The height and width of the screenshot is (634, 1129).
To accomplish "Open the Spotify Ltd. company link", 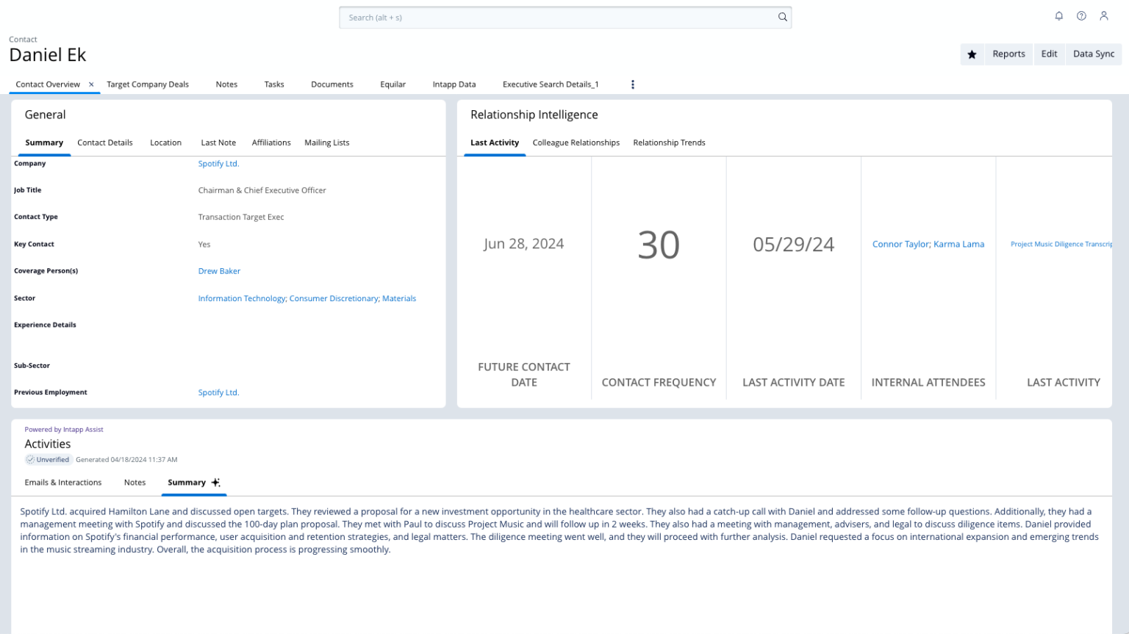I will click(218, 164).
